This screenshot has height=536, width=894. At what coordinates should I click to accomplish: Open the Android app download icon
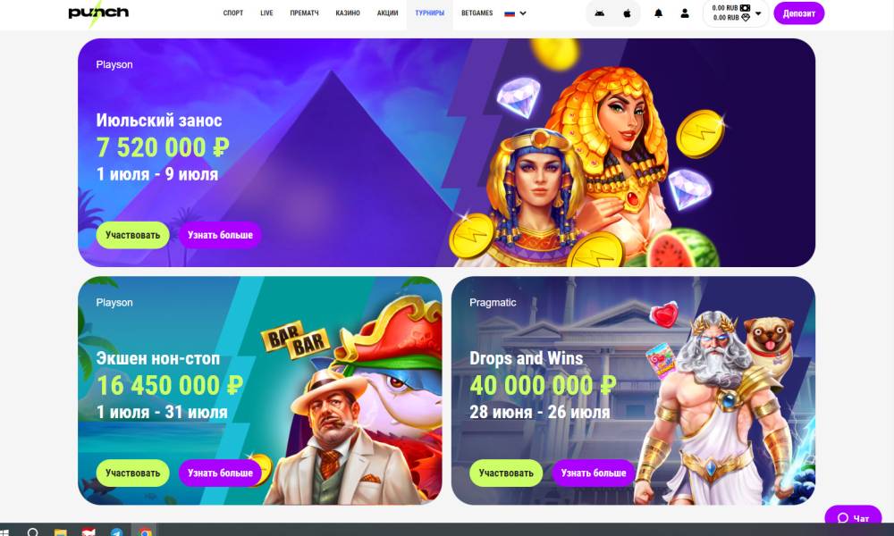(x=599, y=13)
